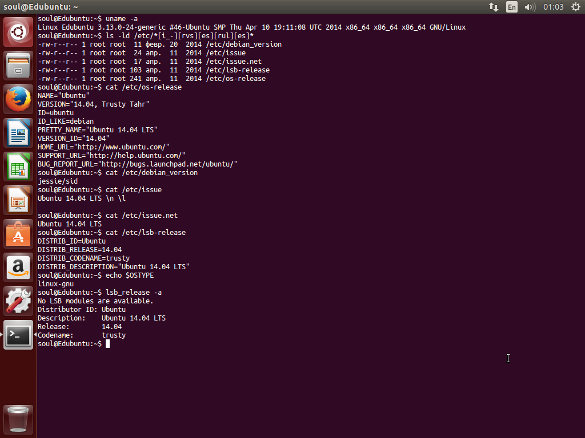Screen dimensions: 585x438
Task: Click the 'Ubuntu 14.04 LTS \n \l' line
Action: point(81,198)
